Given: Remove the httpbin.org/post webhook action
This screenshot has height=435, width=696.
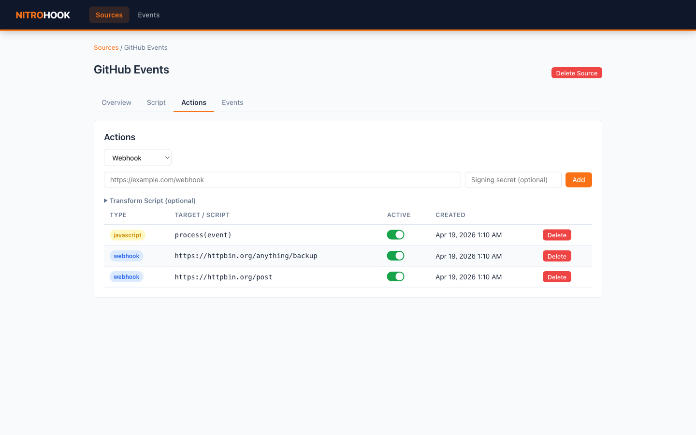Looking at the screenshot, I should (x=557, y=277).
